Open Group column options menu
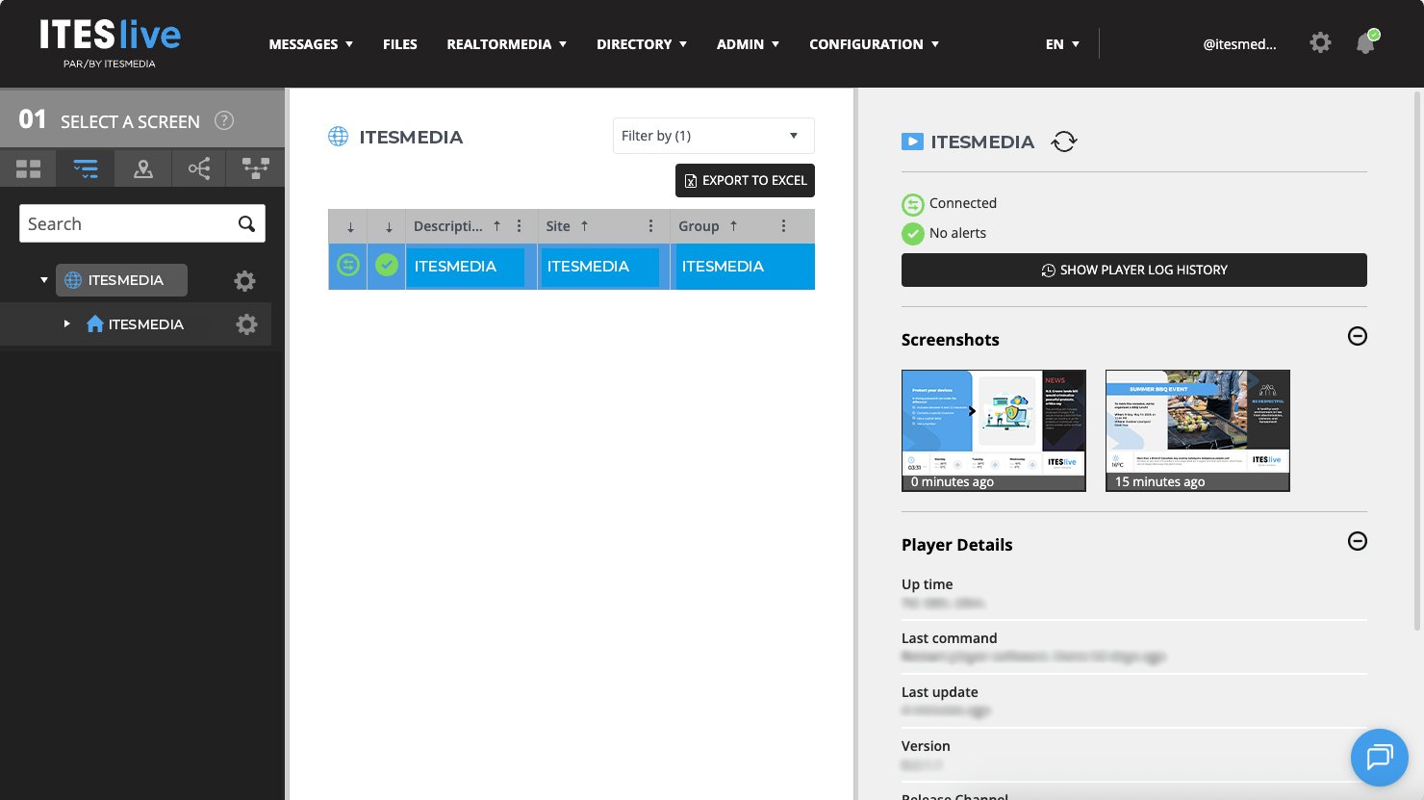Screen dimensions: 1424x800 pos(784,226)
